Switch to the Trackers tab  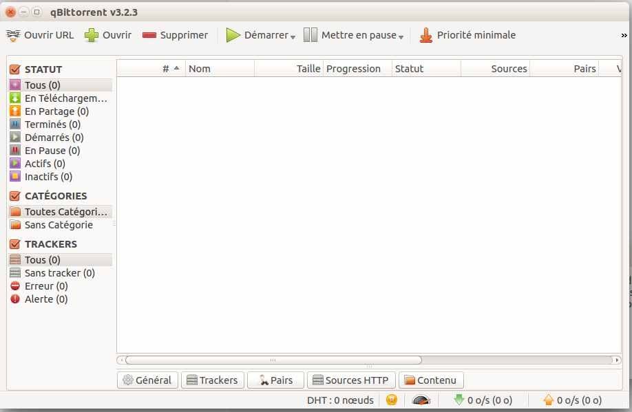212,380
